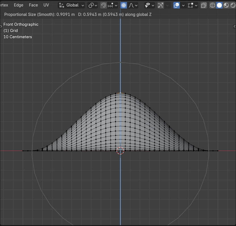This screenshot has width=236, height=226.
Task: Open the pivot point selector
Action: (x=93, y=5)
